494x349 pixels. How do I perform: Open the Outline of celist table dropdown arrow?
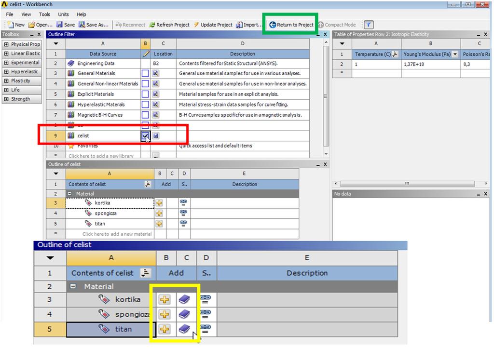point(56,174)
